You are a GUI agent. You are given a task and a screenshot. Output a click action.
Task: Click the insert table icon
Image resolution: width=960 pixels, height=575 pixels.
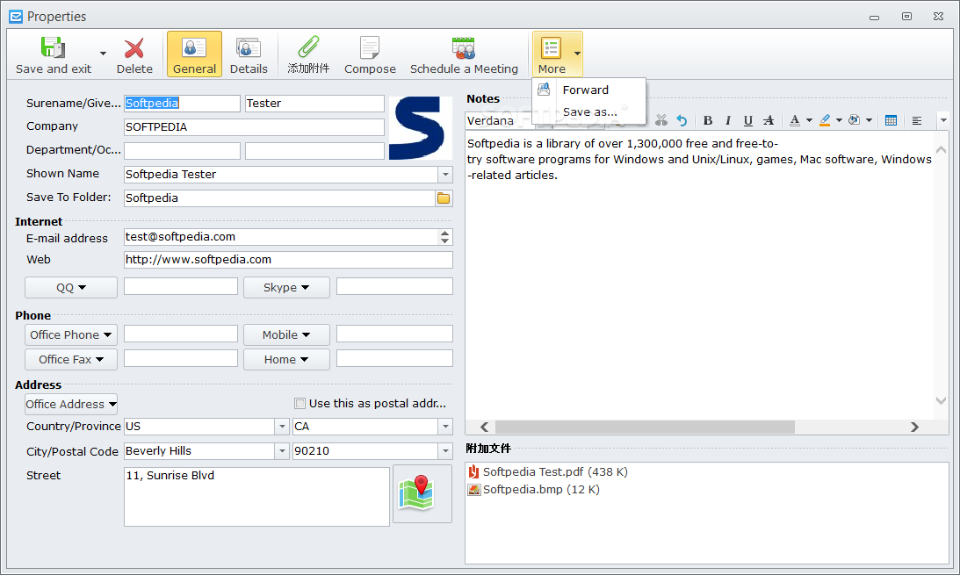(891, 120)
